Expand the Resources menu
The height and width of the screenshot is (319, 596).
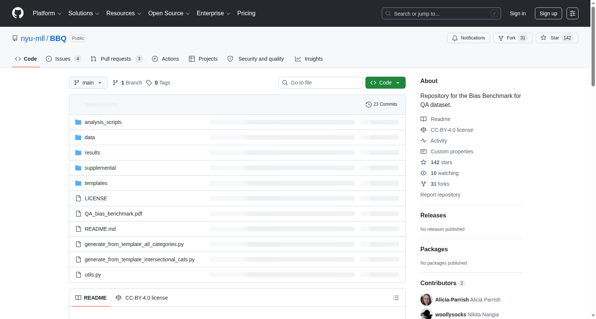pos(124,13)
